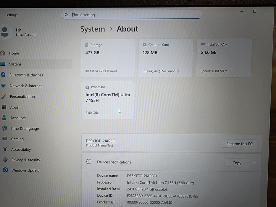The image size is (276, 207).
Task: Click the Processor chip icon
Action: (x=87, y=87)
